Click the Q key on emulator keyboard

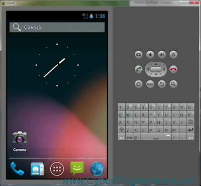tap(122, 114)
